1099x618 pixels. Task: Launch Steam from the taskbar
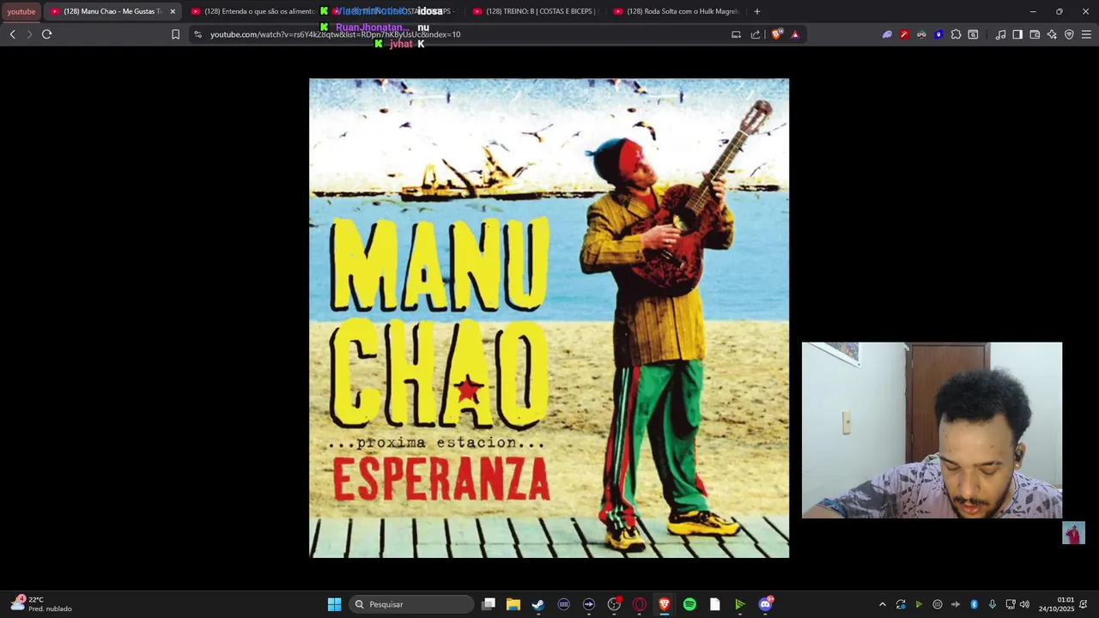pyautogui.click(x=538, y=604)
